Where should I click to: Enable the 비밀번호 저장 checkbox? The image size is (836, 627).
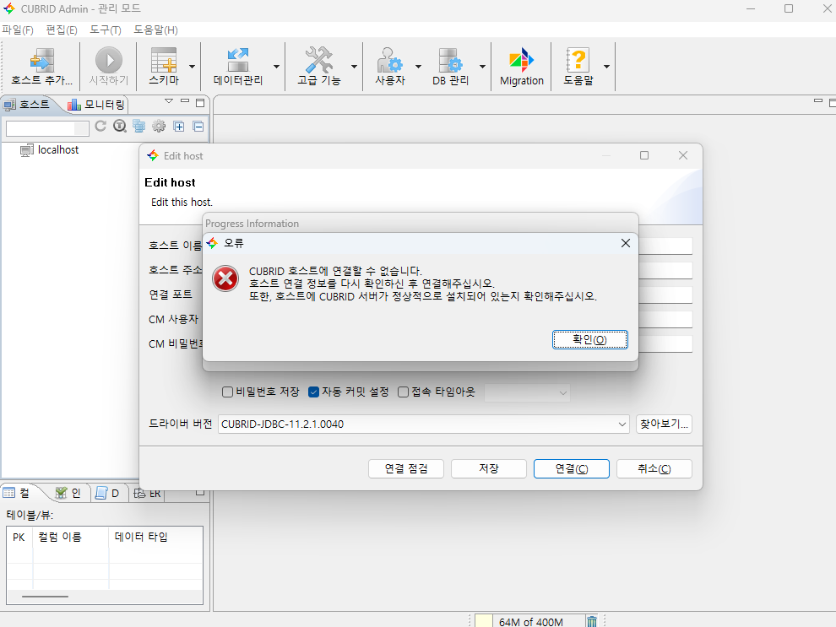pos(227,392)
